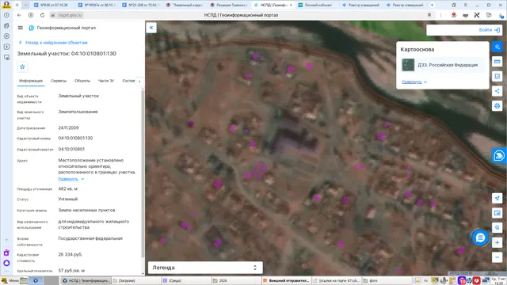Viewport: 507px width, 285px height.
Task: Open the map layers search tool (blue button)
Action: [497, 47]
